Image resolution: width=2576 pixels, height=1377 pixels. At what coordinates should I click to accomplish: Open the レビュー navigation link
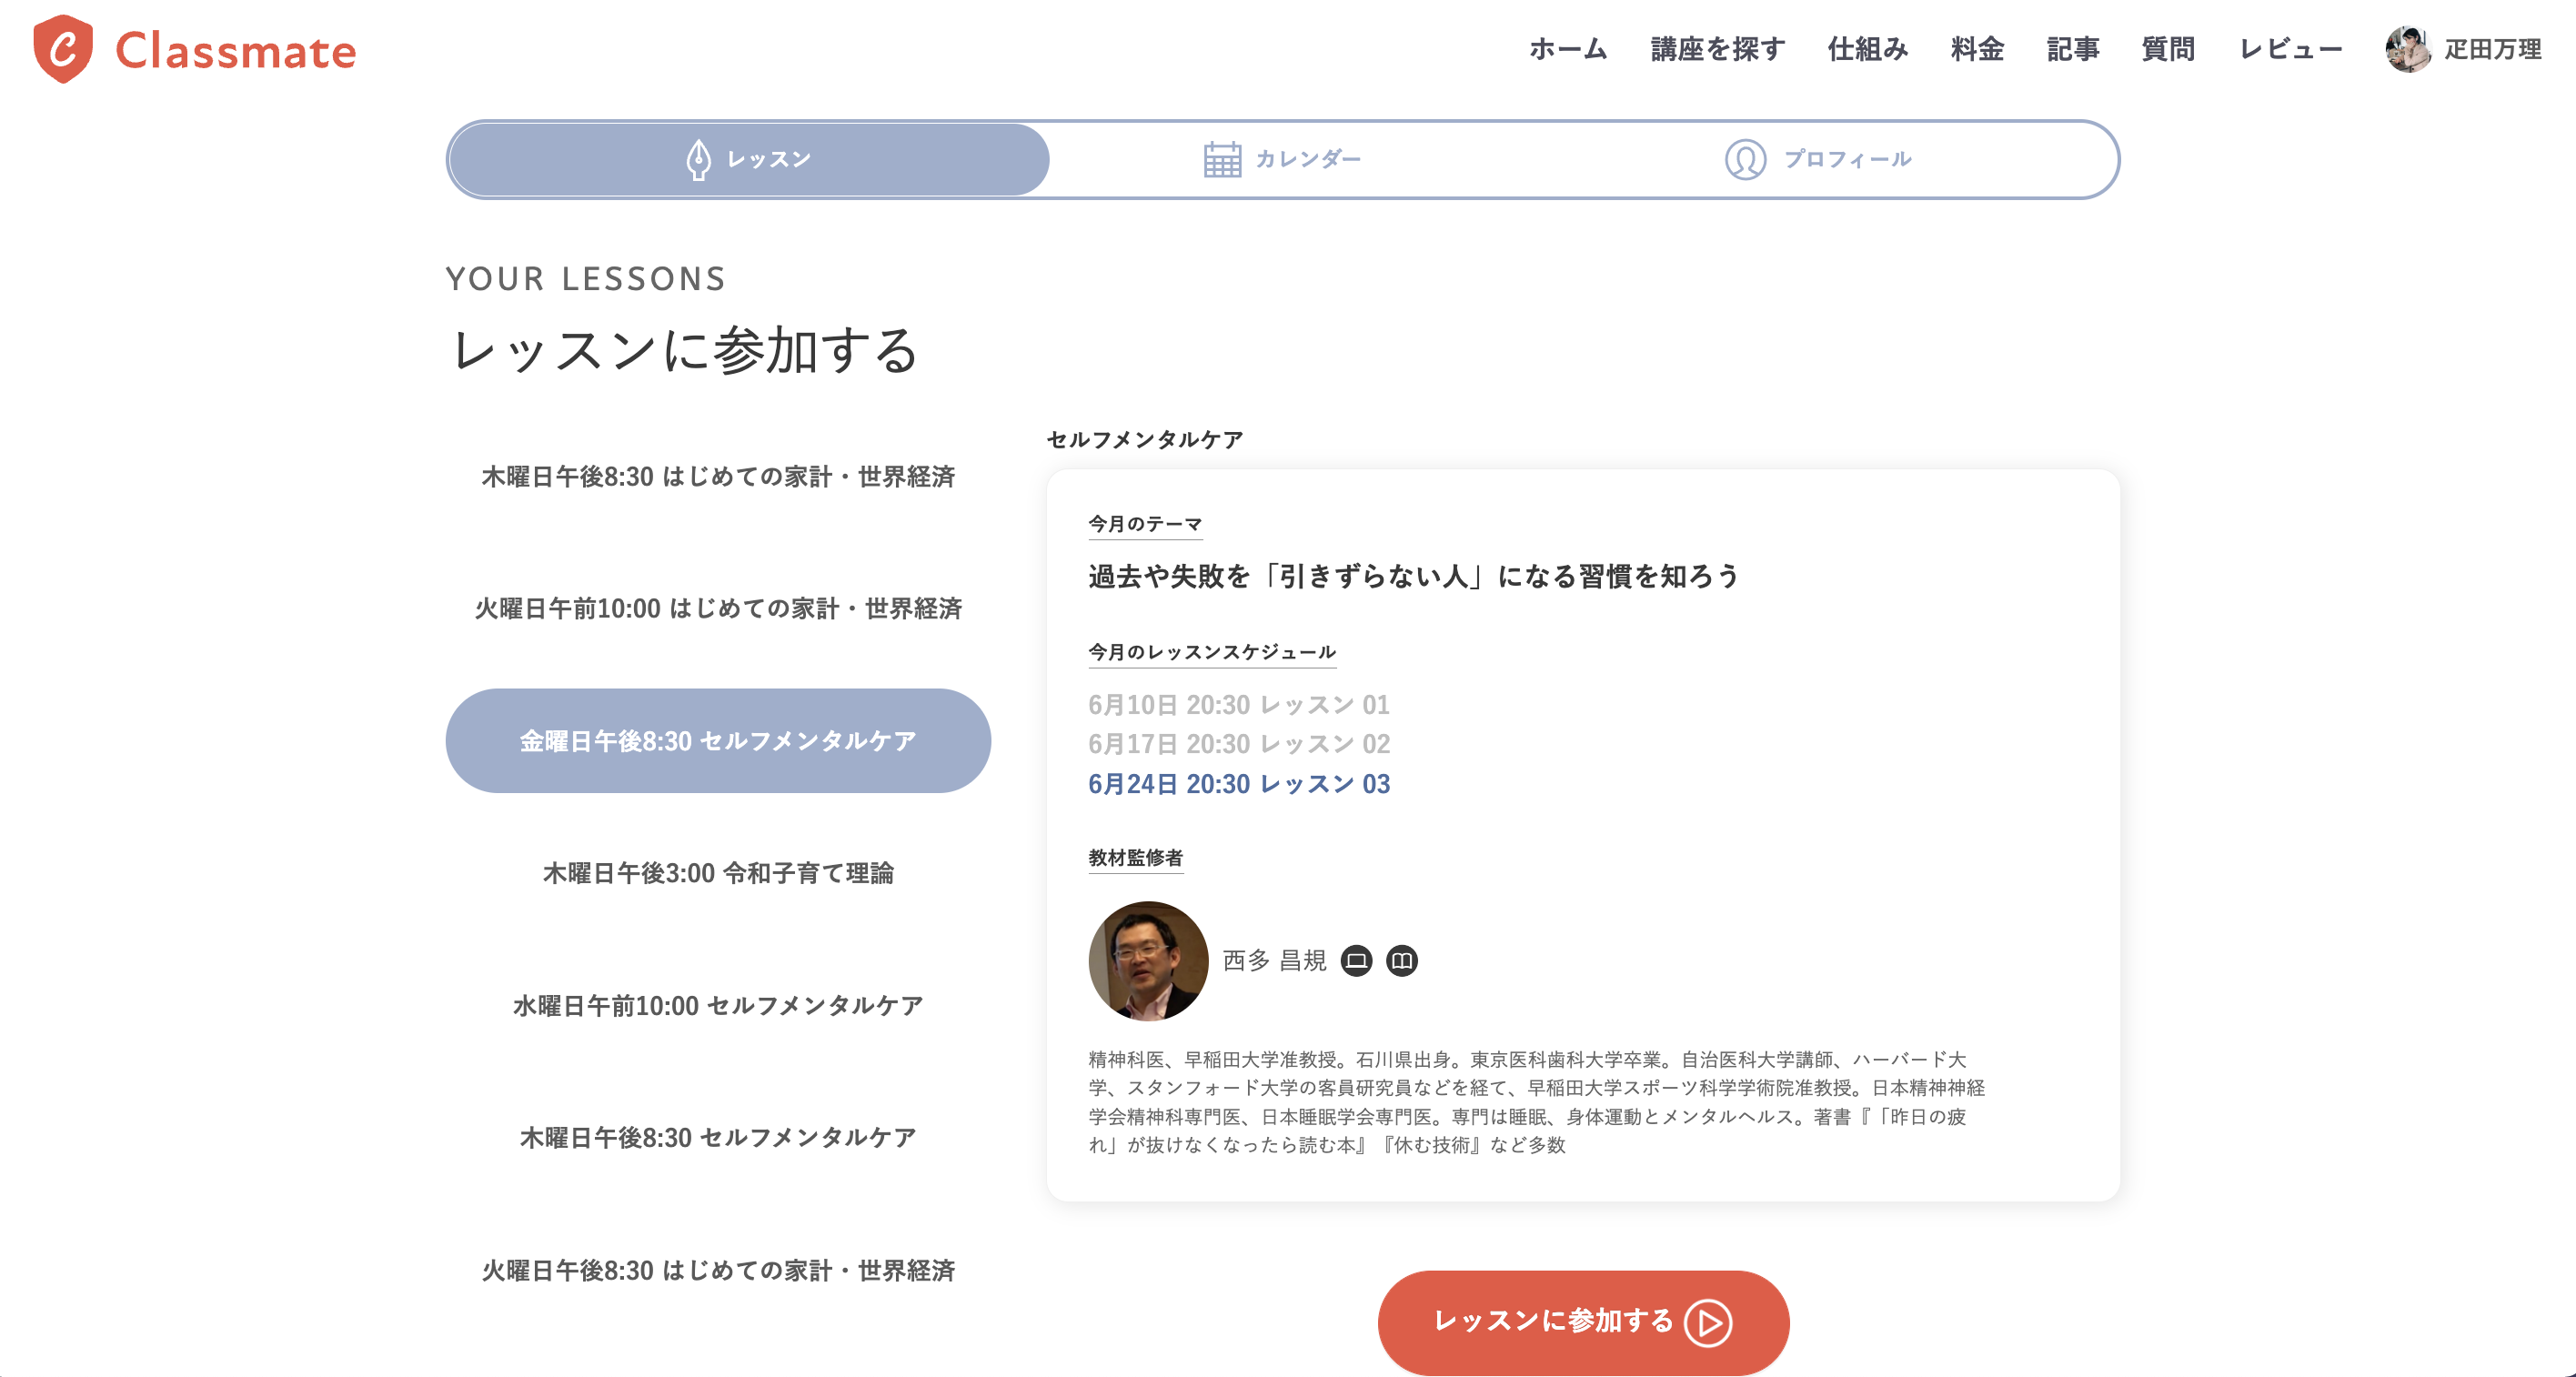click(2290, 49)
